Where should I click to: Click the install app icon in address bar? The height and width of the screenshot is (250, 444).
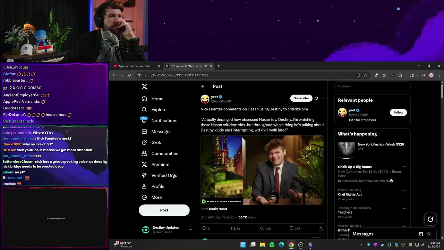[x=358, y=75]
